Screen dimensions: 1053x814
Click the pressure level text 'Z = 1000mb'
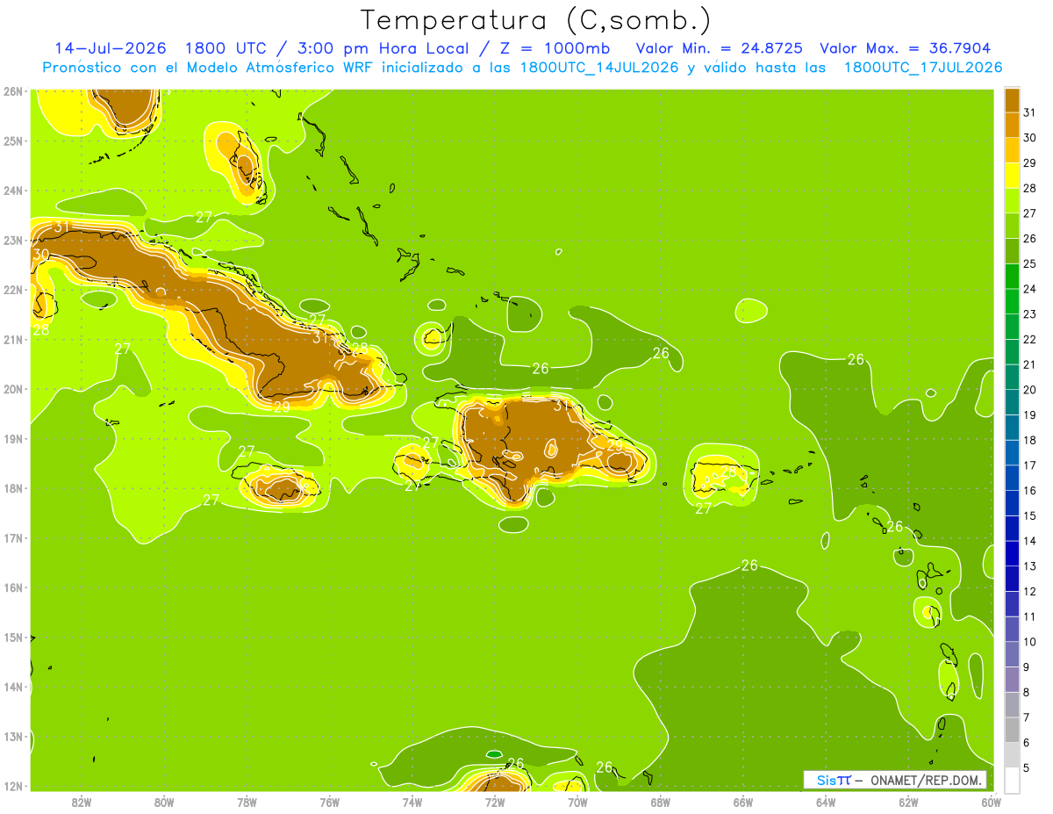[x=559, y=48]
